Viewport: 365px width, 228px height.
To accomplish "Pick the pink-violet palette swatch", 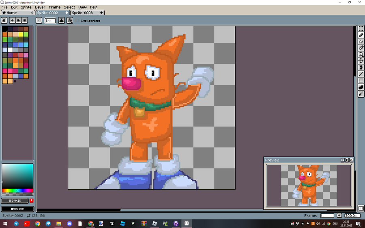I will [x=26, y=55].
